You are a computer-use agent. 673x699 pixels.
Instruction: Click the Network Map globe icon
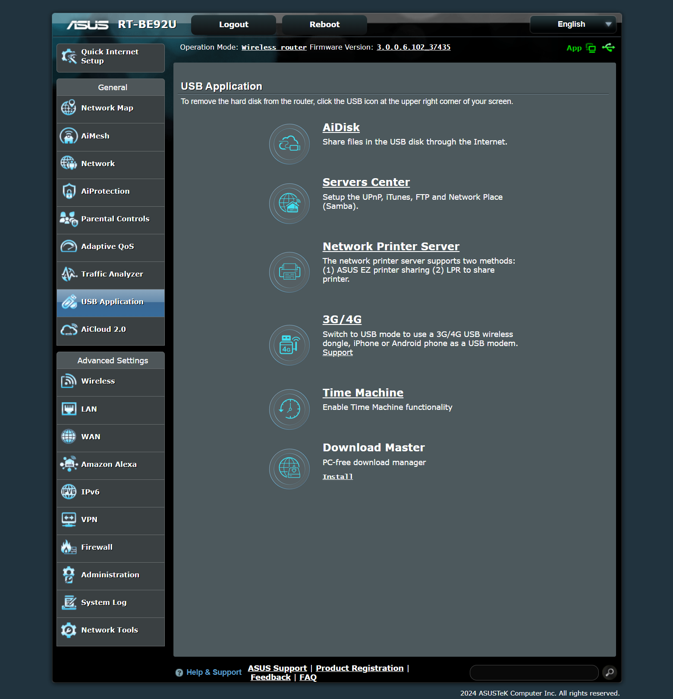tap(69, 108)
